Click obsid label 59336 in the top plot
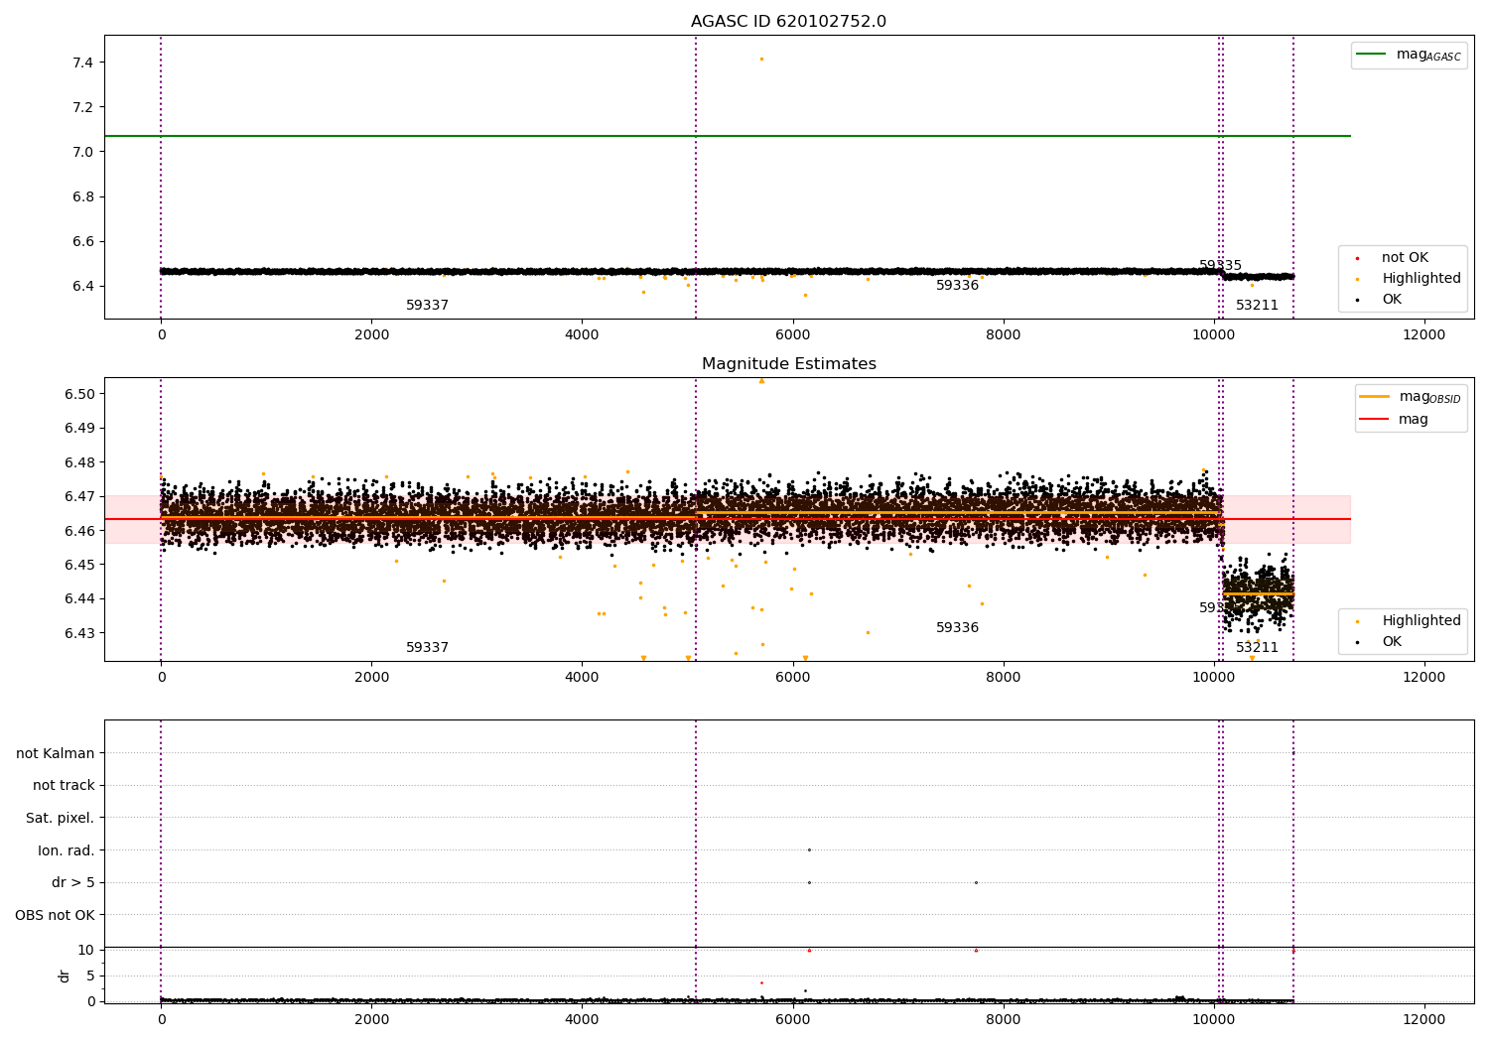The image size is (1489, 1042). coord(957,286)
